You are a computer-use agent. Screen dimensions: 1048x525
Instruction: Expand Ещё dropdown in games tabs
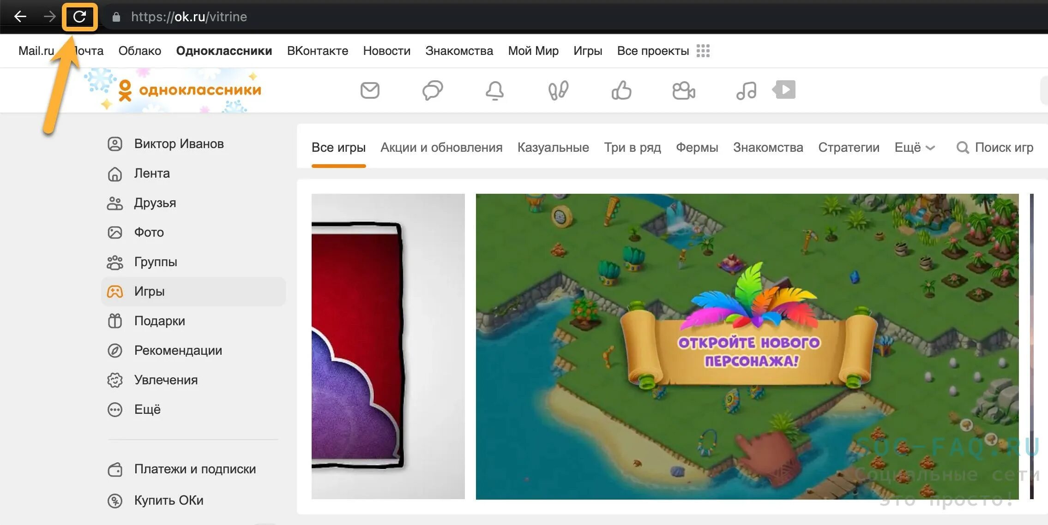(915, 148)
